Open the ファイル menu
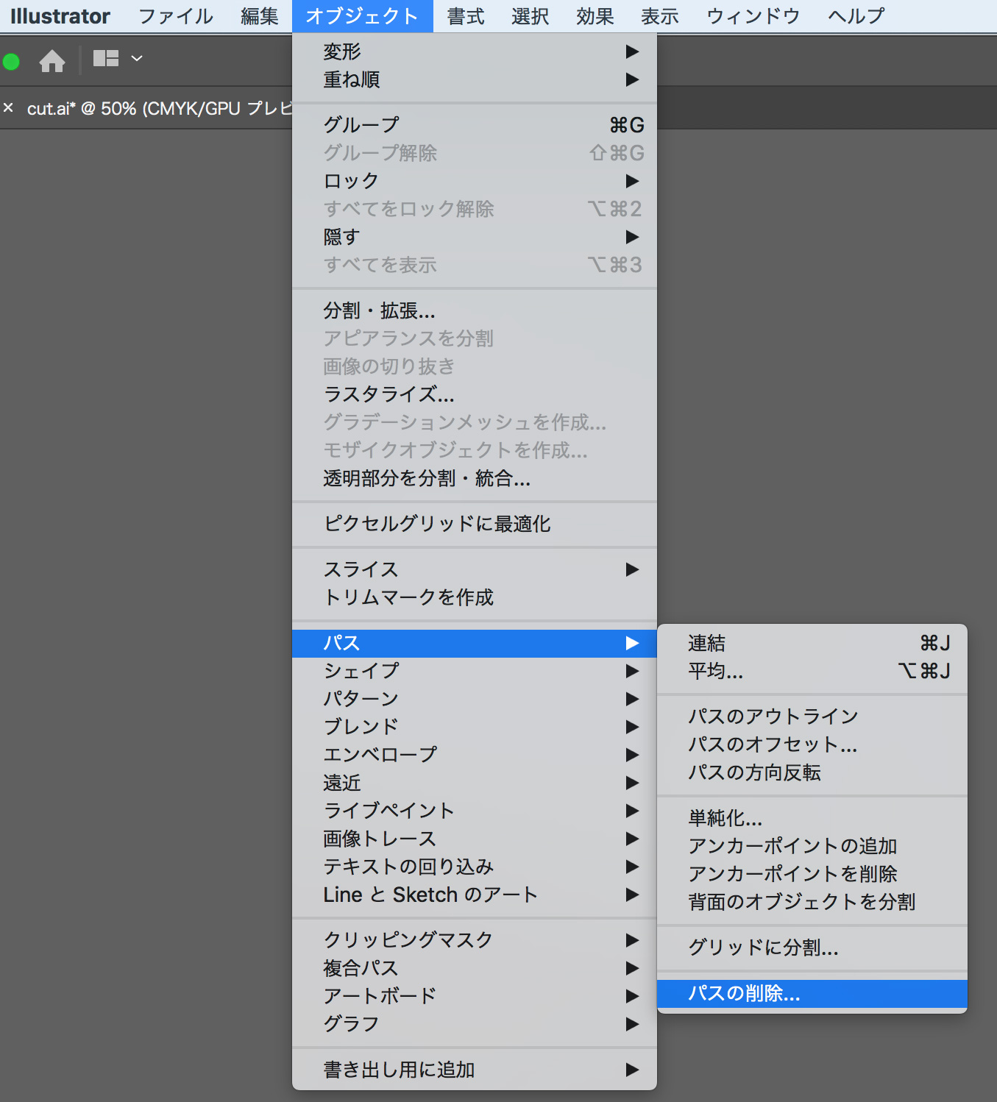The width and height of the screenshot is (997, 1102). tap(176, 16)
